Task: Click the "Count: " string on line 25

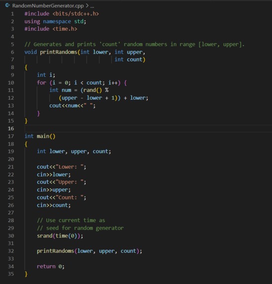Action: point(69,197)
